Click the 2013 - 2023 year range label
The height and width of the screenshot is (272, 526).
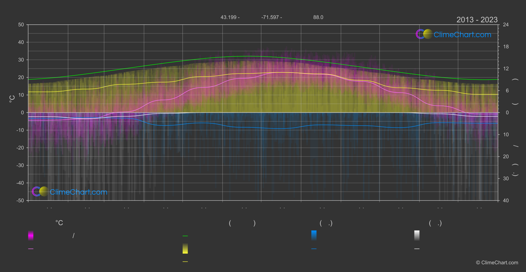click(x=477, y=20)
